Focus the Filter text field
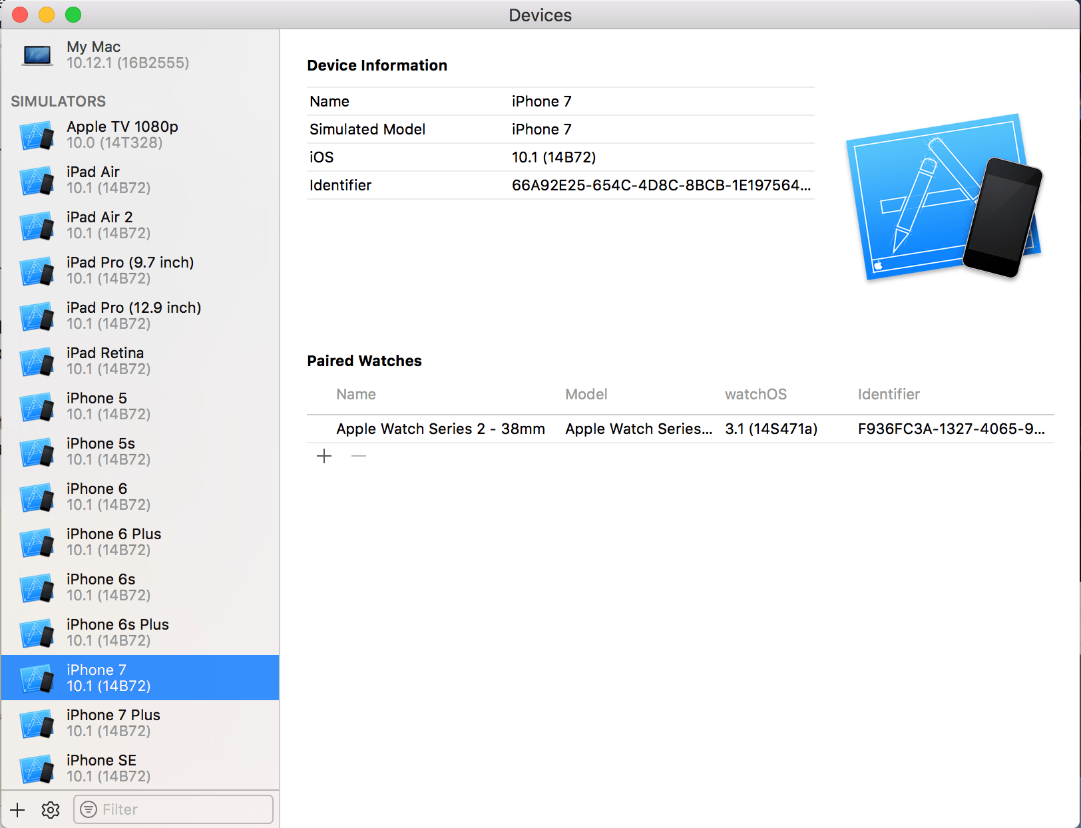 click(x=173, y=809)
